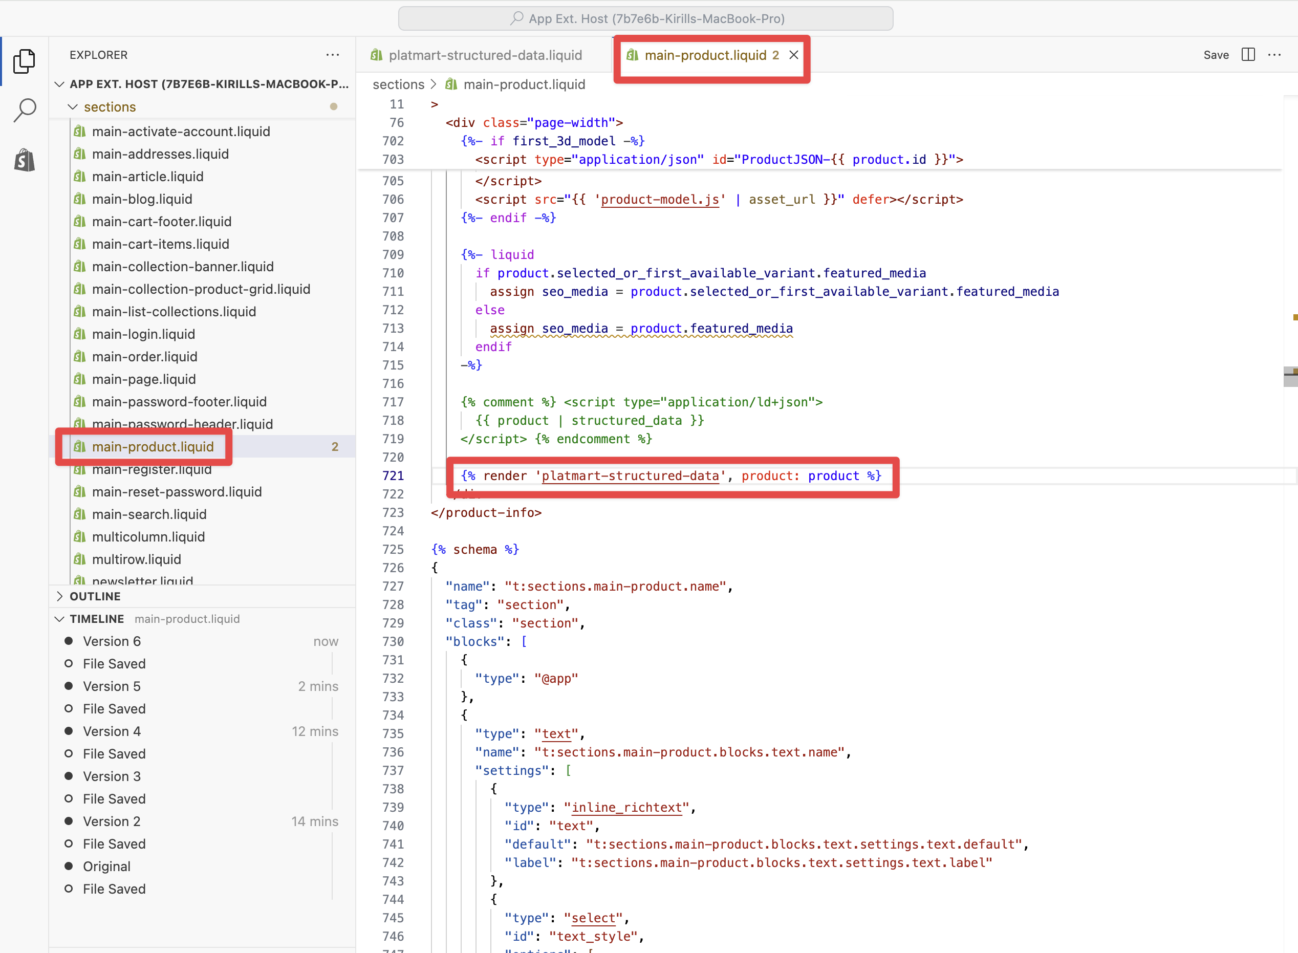The image size is (1298, 953).
Task: Select Original entry in timeline
Action: (107, 867)
